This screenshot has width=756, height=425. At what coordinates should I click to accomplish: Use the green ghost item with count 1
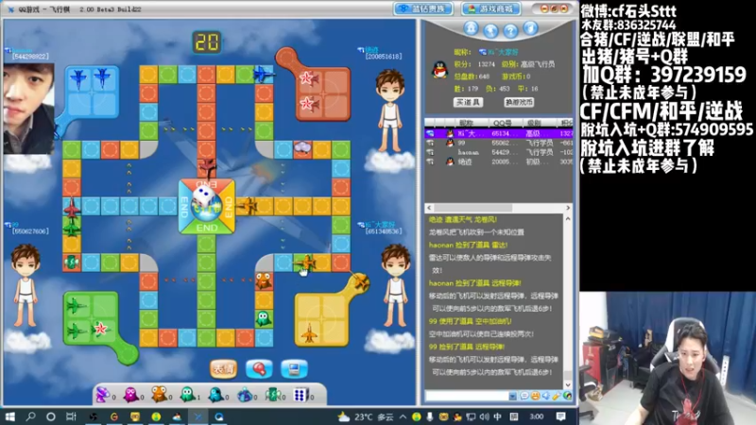pos(187,394)
